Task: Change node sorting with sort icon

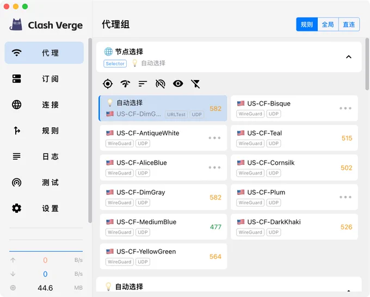Action: [143, 84]
